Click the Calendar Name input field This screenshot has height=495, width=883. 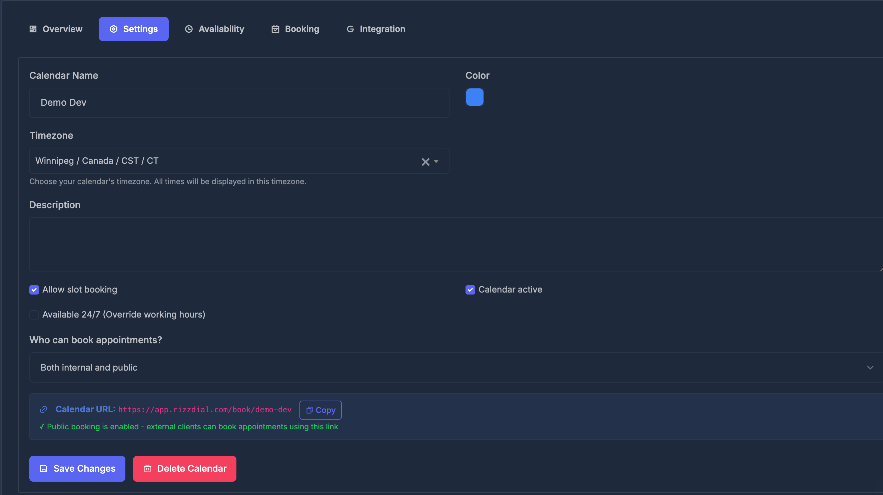[239, 102]
